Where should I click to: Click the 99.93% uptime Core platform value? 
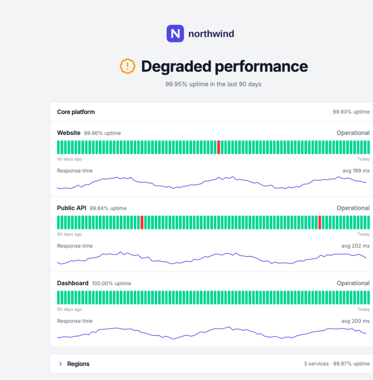[351, 112]
